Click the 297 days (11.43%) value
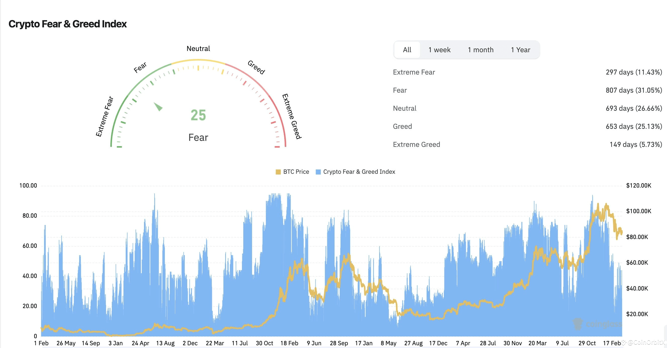The width and height of the screenshot is (667, 348). (634, 72)
